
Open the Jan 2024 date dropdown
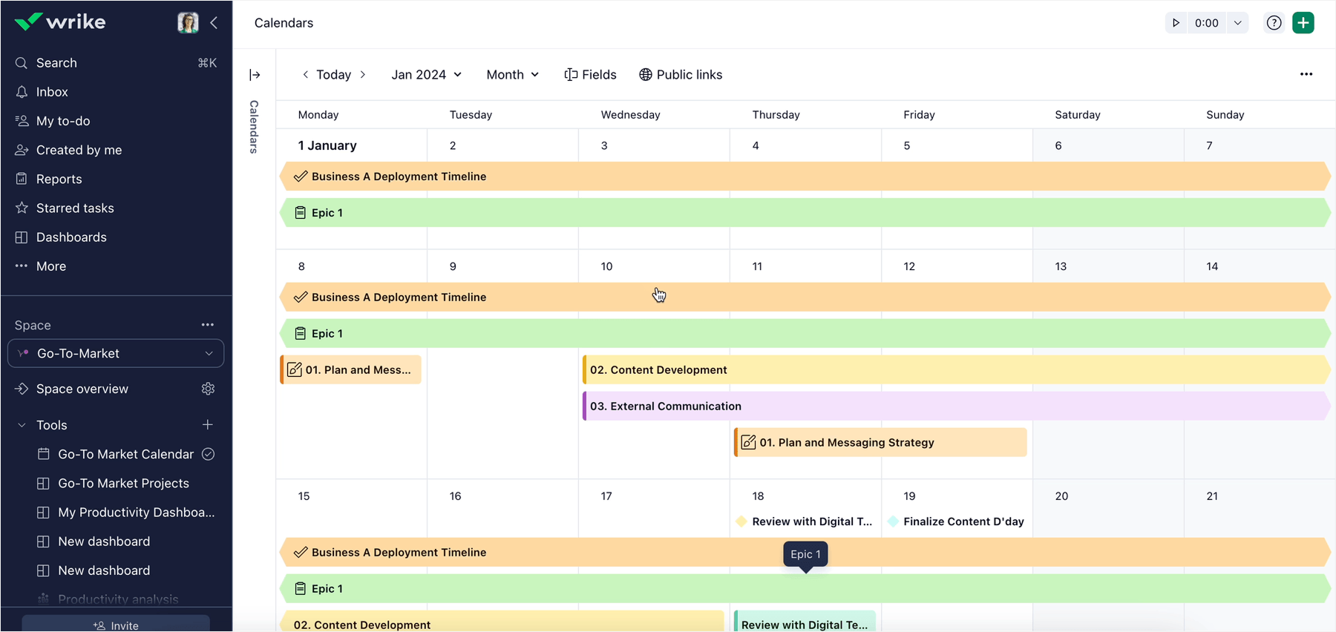426,75
